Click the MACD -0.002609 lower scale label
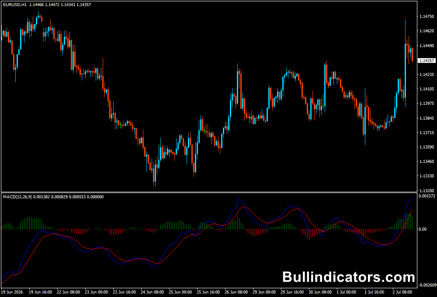Image resolution: width=437 pixels, height=297 pixels. (427, 285)
